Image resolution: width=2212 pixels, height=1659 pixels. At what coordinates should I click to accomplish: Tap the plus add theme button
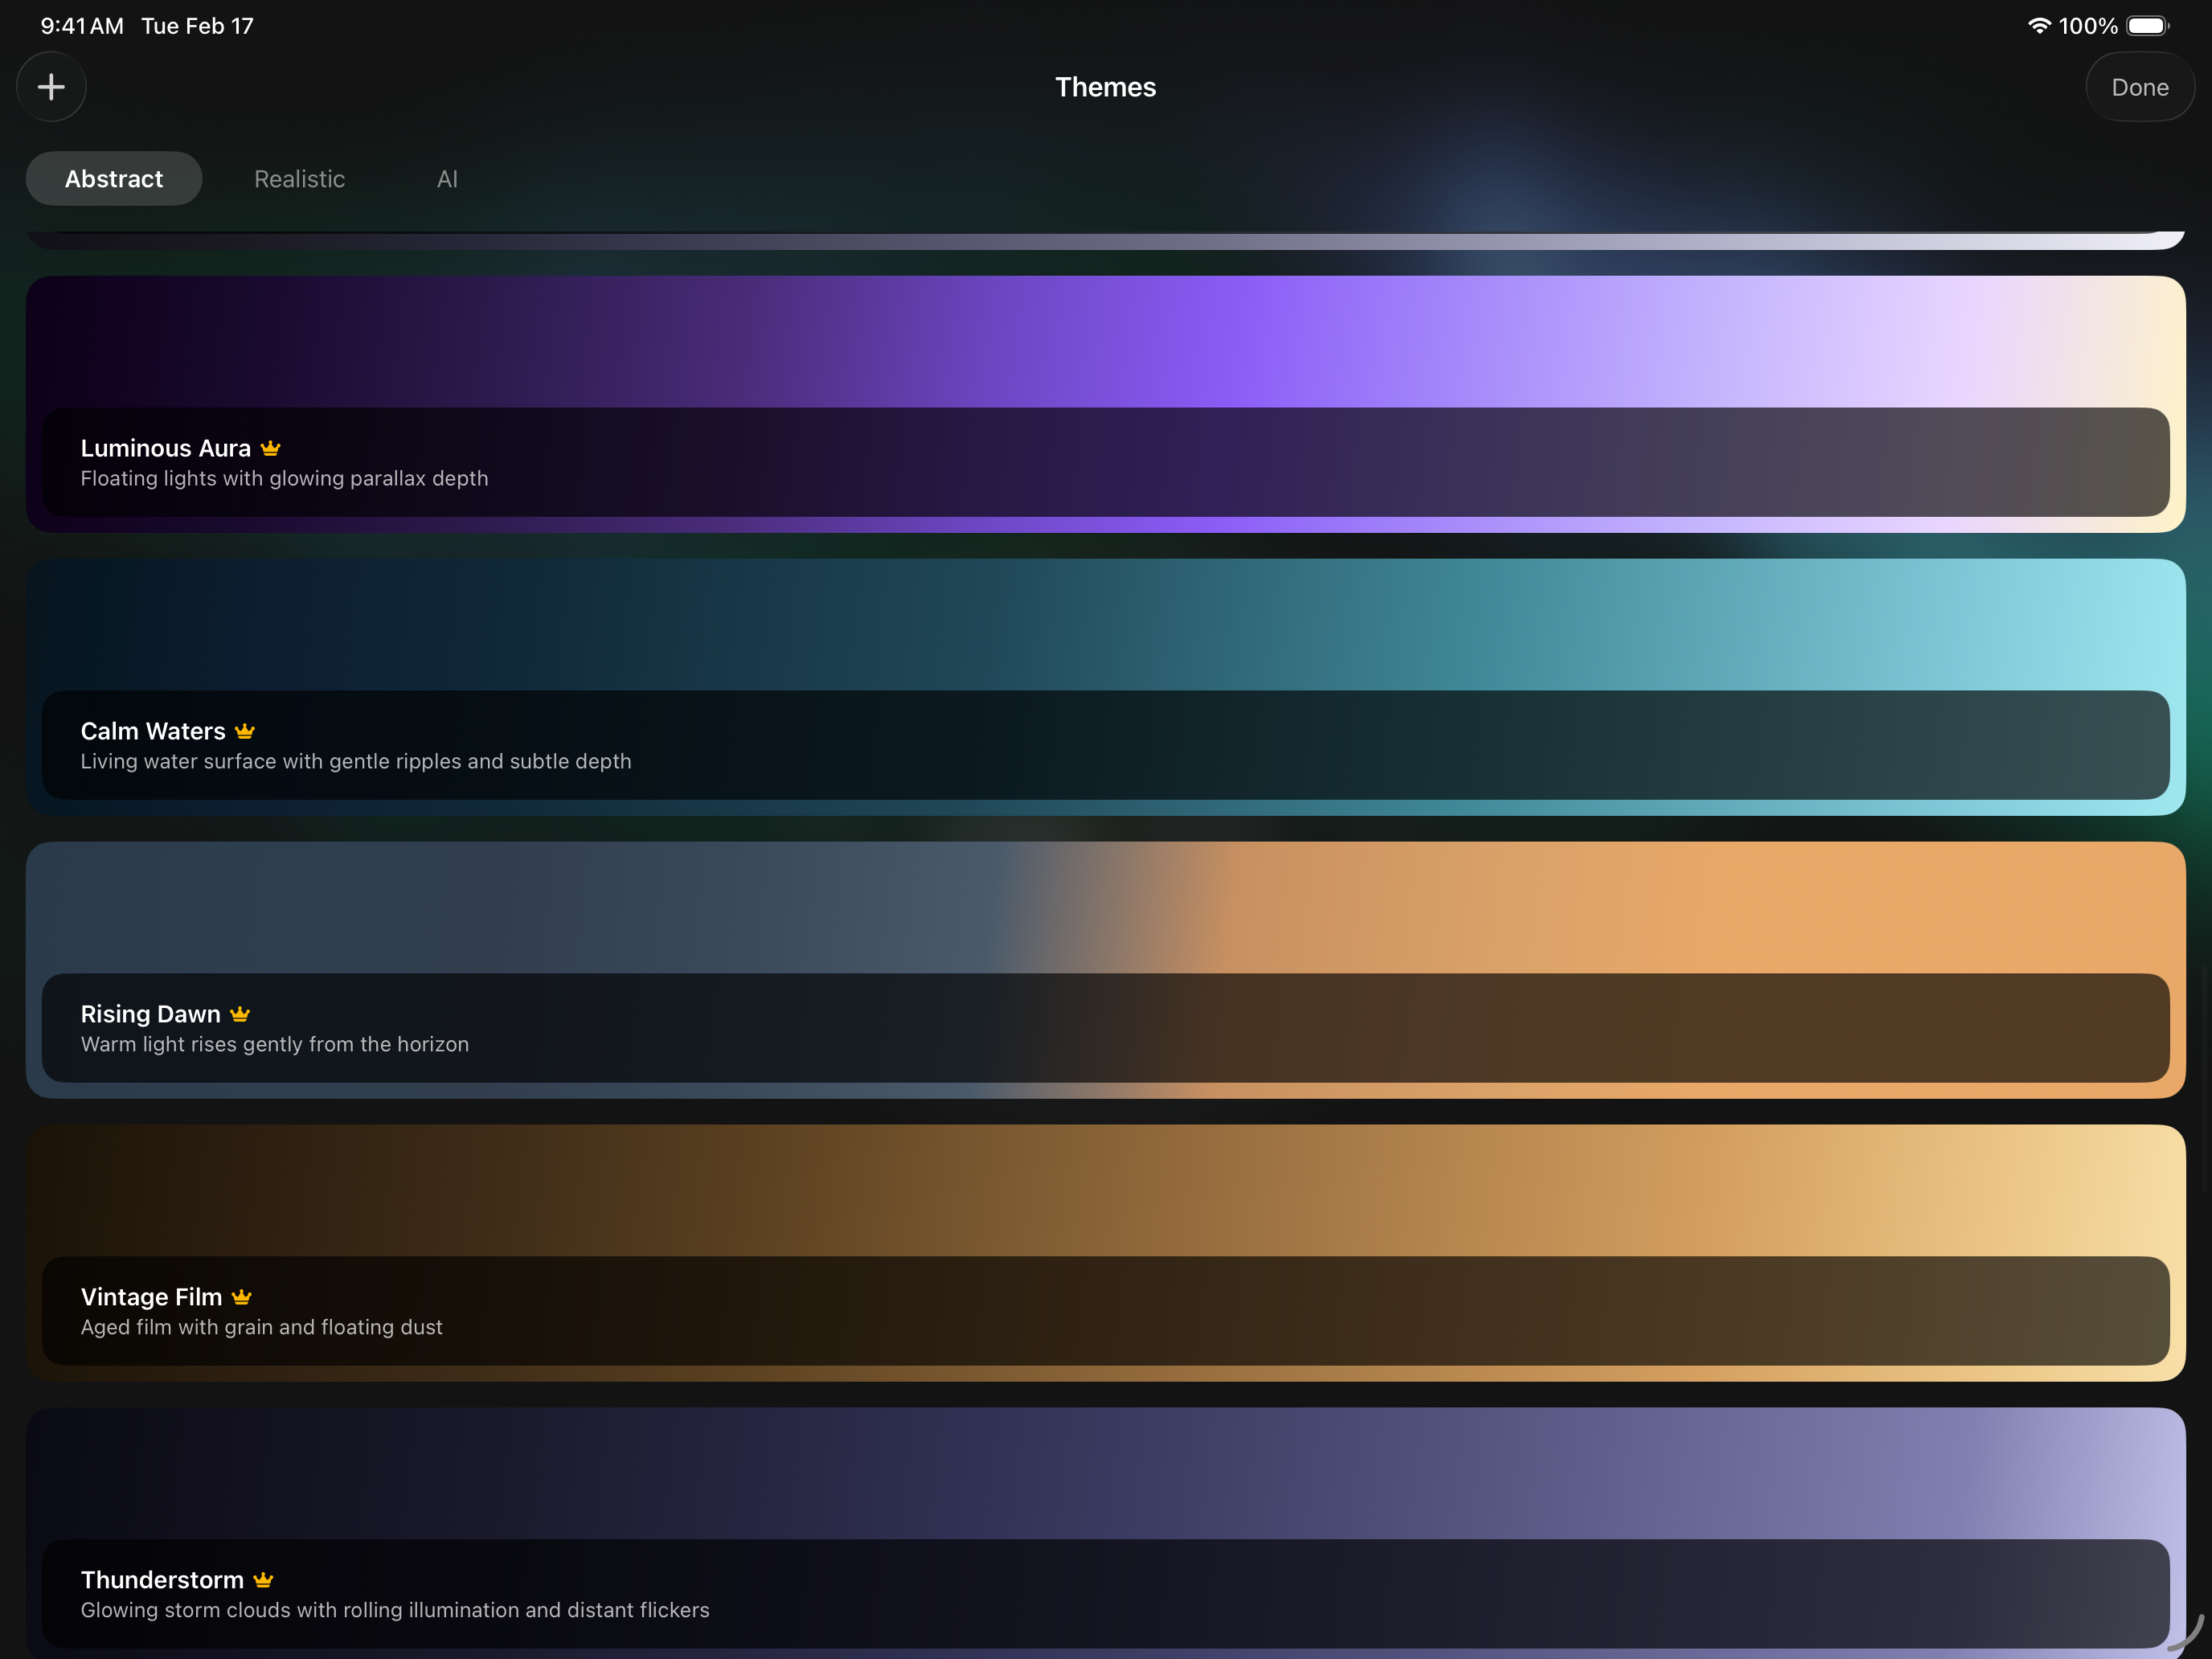[x=51, y=87]
